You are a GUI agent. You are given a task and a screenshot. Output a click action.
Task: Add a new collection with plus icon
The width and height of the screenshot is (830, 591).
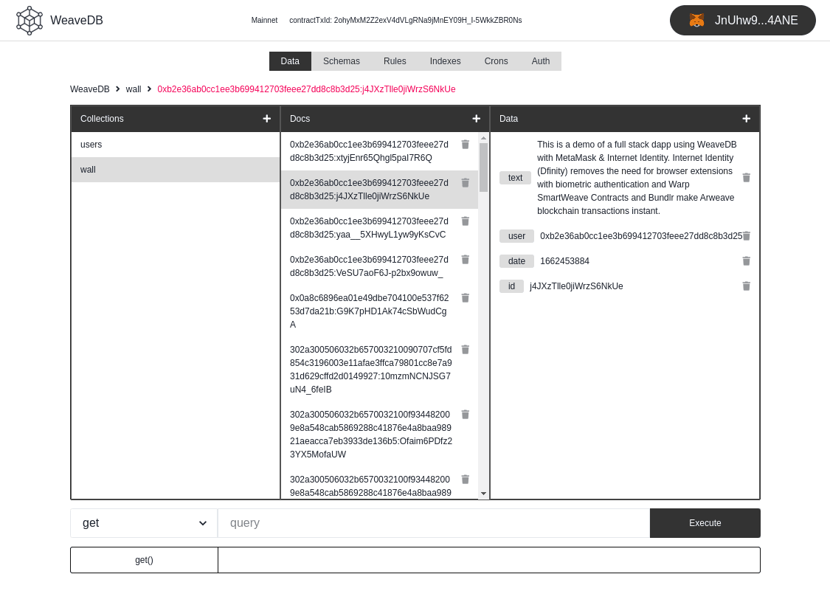point(267,119)
